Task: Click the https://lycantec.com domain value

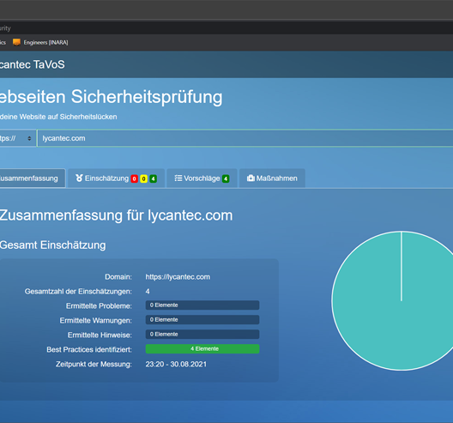Action: [178, 277]
